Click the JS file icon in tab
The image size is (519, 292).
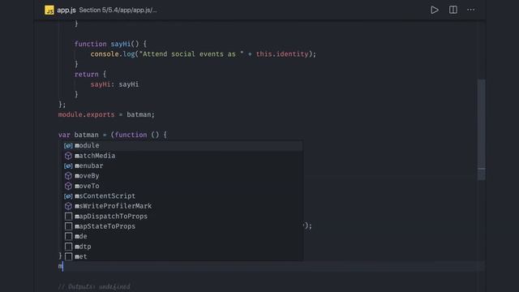(49, 10)
